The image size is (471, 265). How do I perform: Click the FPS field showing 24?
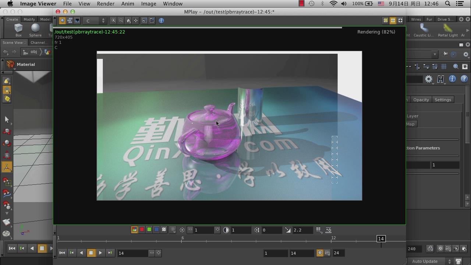(x=338, y=253)
